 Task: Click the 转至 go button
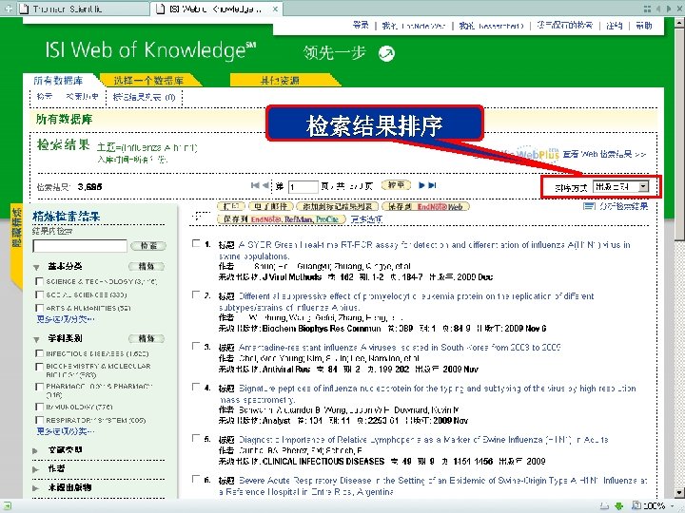point(396,185)
